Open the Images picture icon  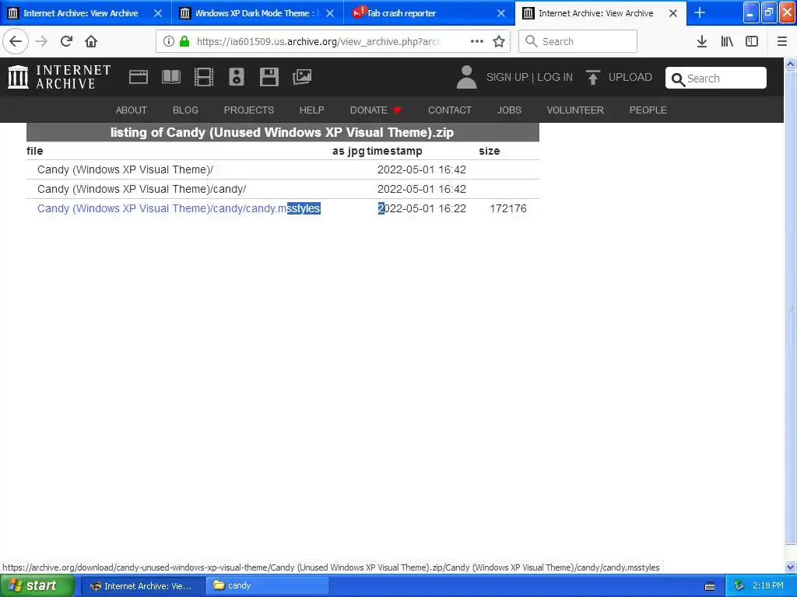[x=302, y=77]
